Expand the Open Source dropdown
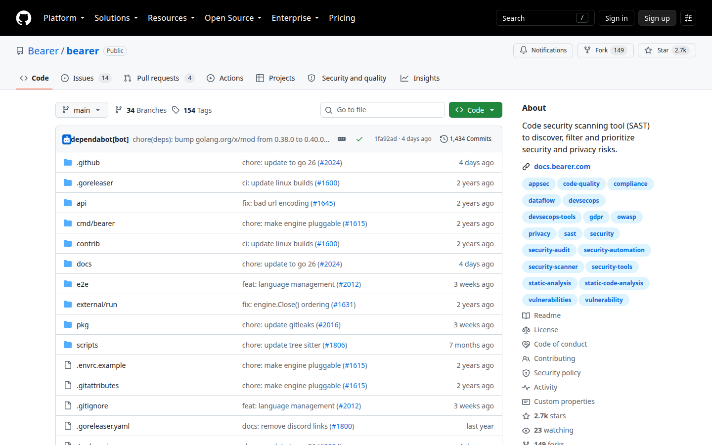 pos(233,18)
